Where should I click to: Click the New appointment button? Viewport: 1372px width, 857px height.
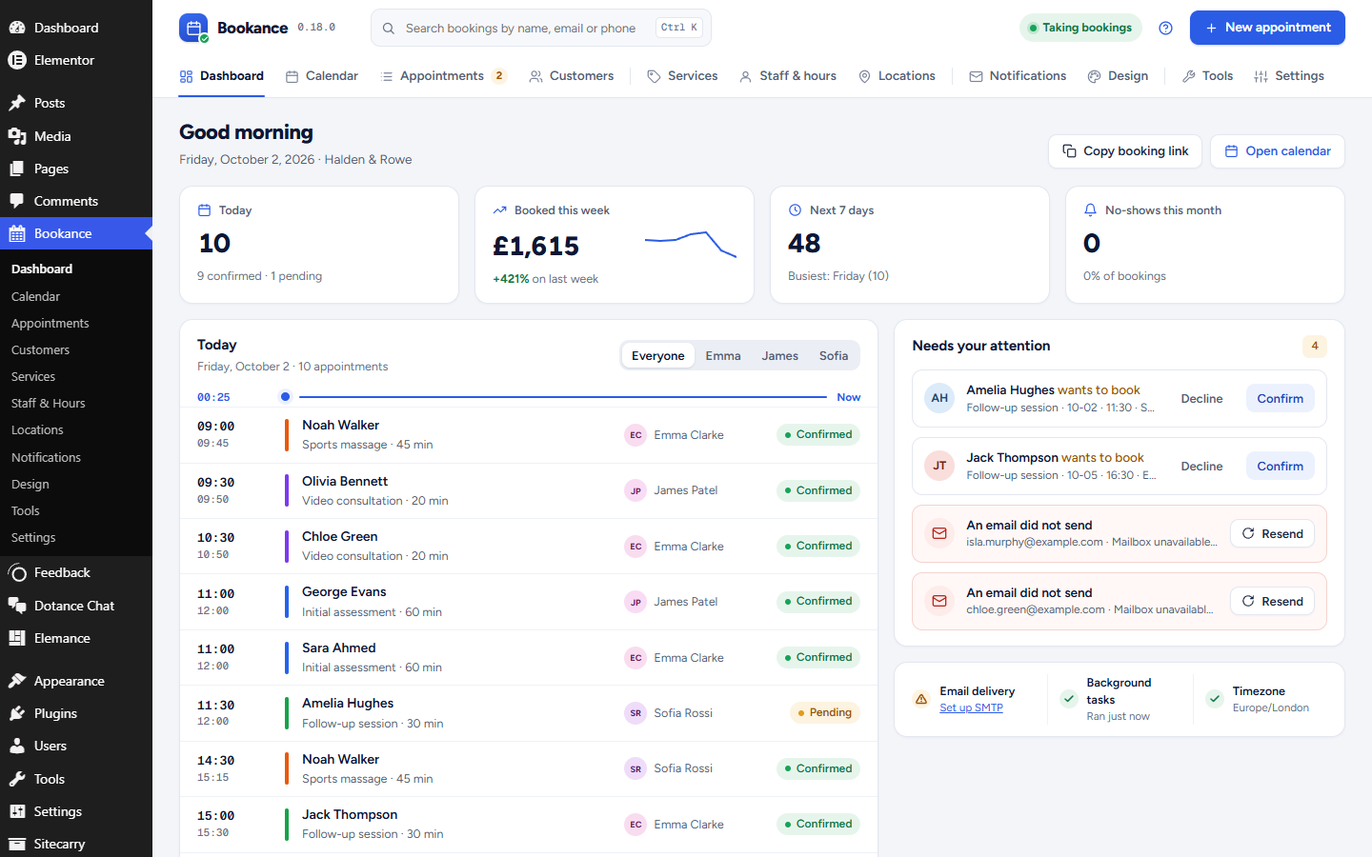coord(1267,28)
